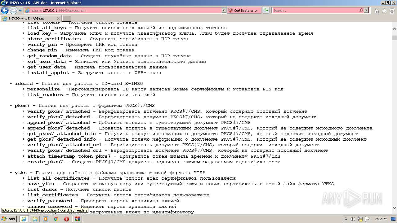
Task: Open the create_pkcs7 link
Action: coord(45,162)
